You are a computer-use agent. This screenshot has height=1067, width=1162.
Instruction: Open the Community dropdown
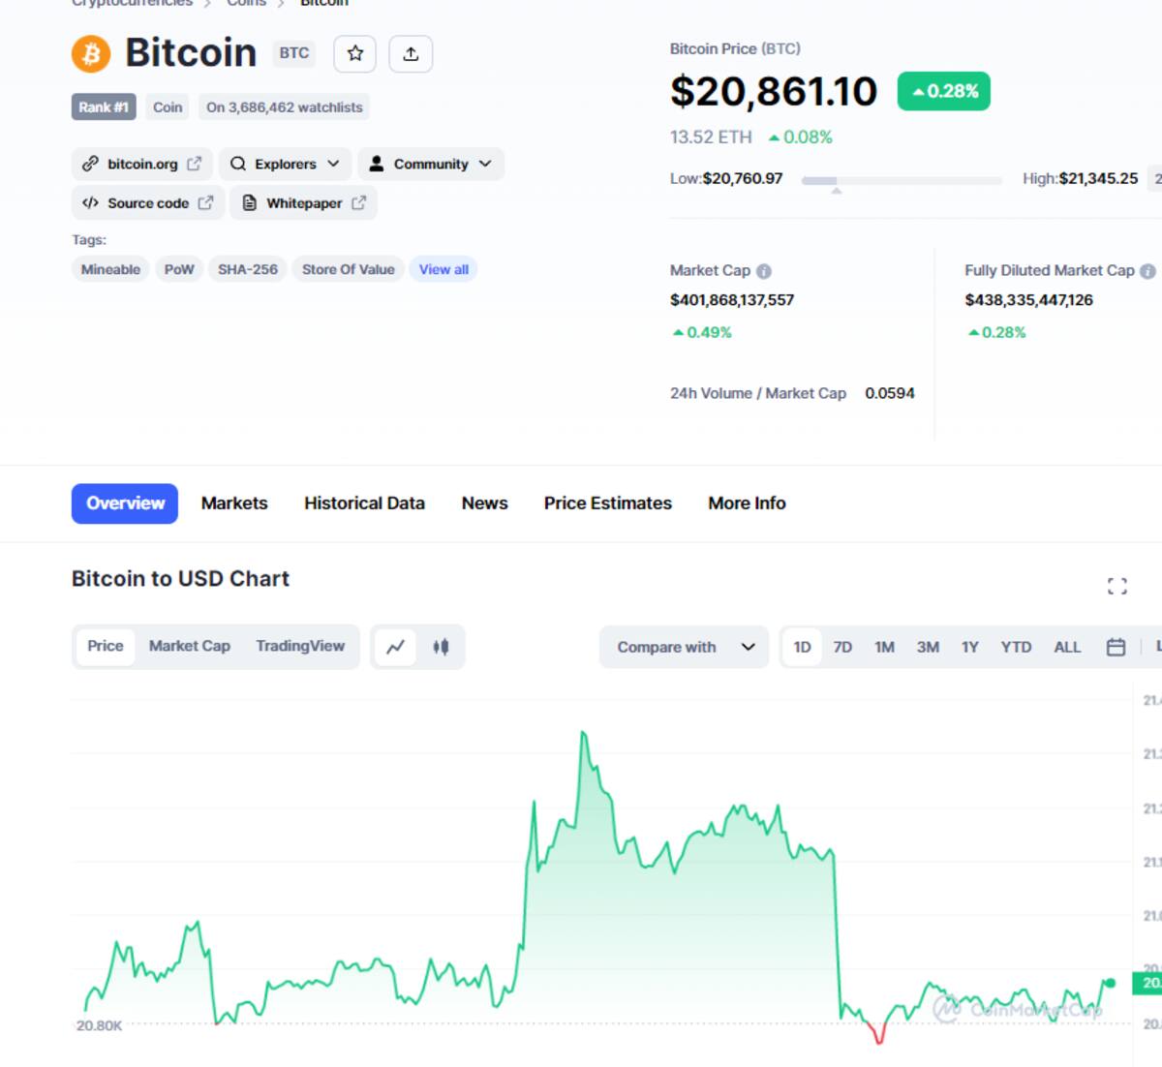coord(431,164)
